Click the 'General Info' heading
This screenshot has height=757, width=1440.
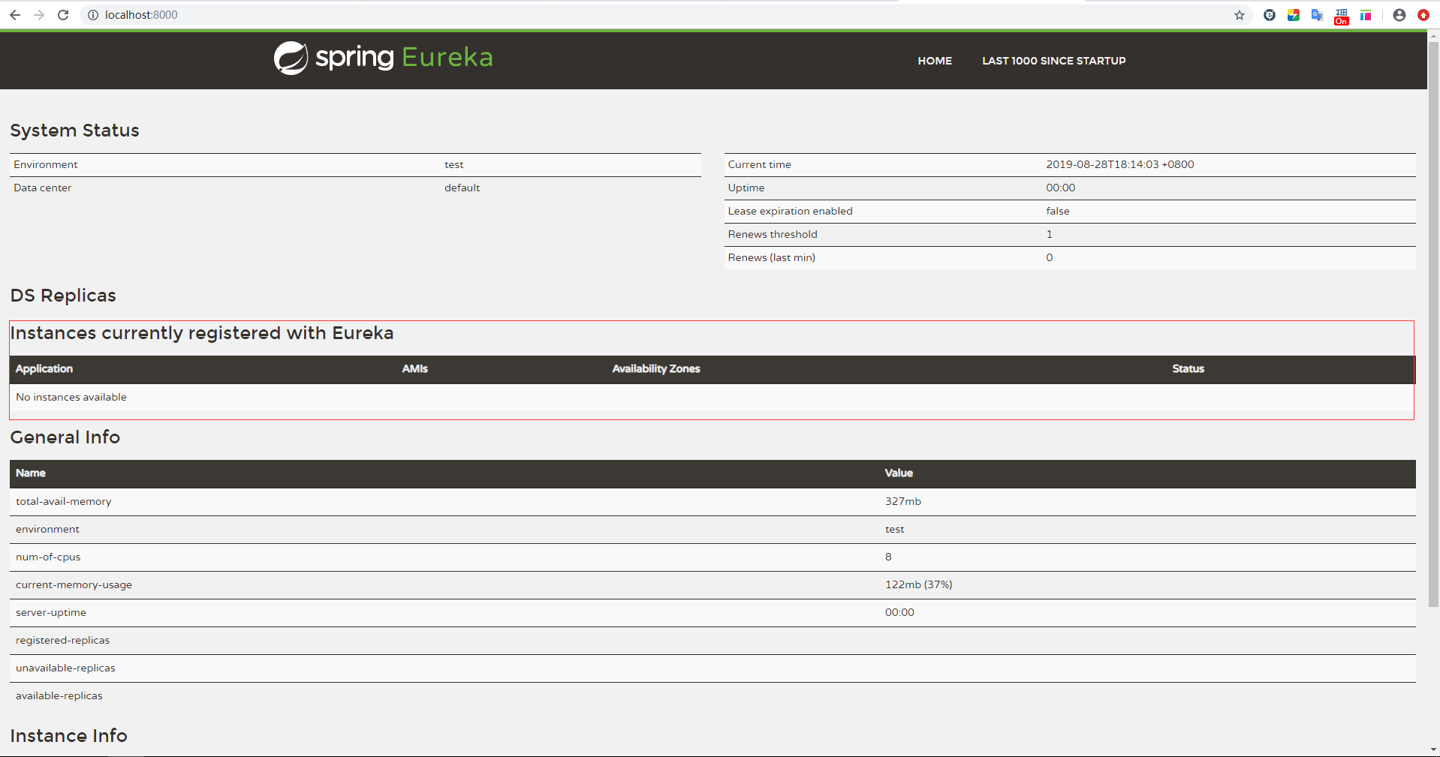point(65,437)
